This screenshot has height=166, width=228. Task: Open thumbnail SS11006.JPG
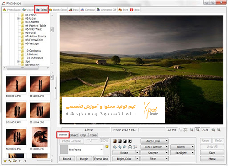coord(40,137)
